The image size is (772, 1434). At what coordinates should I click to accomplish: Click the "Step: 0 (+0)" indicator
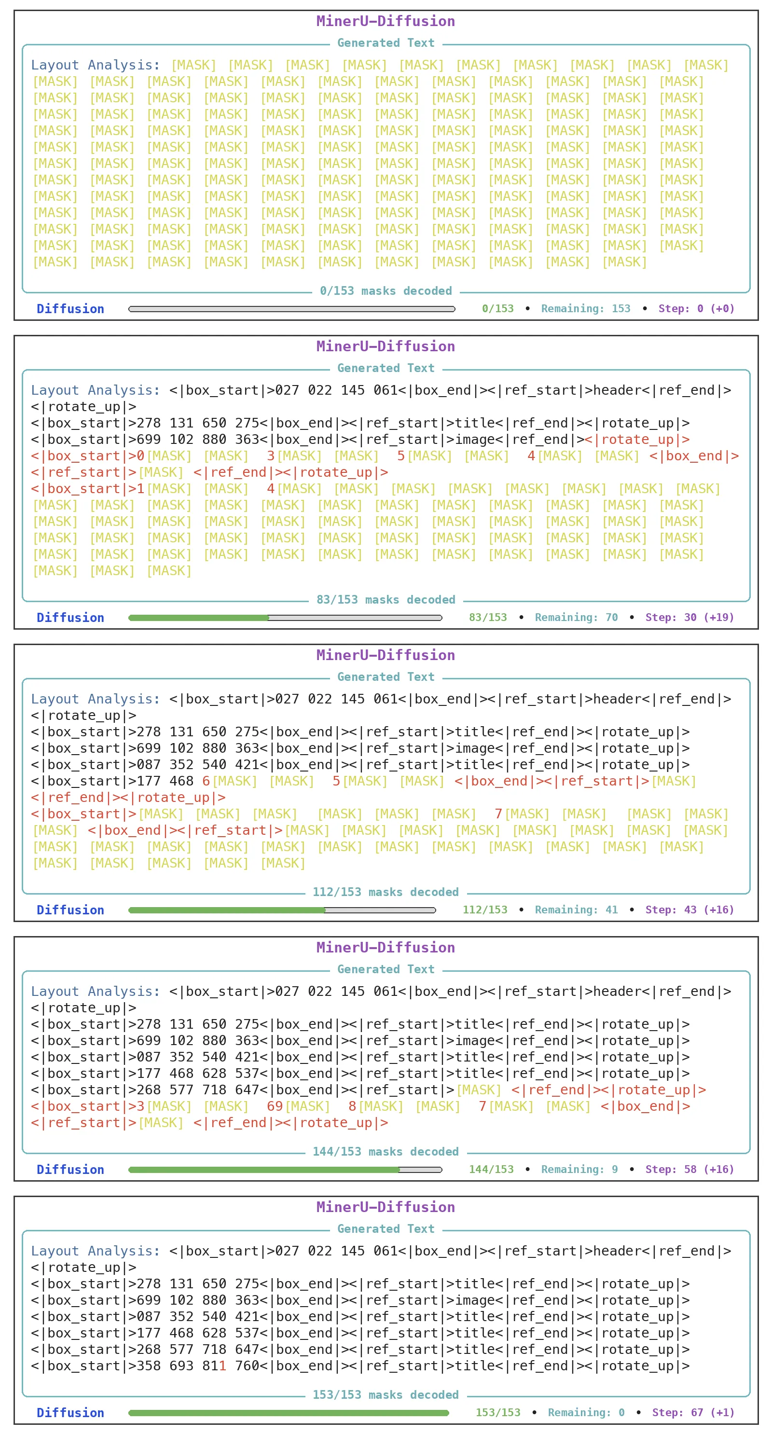click(696, 308)
